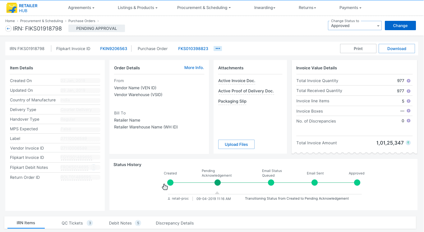The image size is (424, 232).
Task: Switch to the IRN Items tab
Action: (26, 223)
